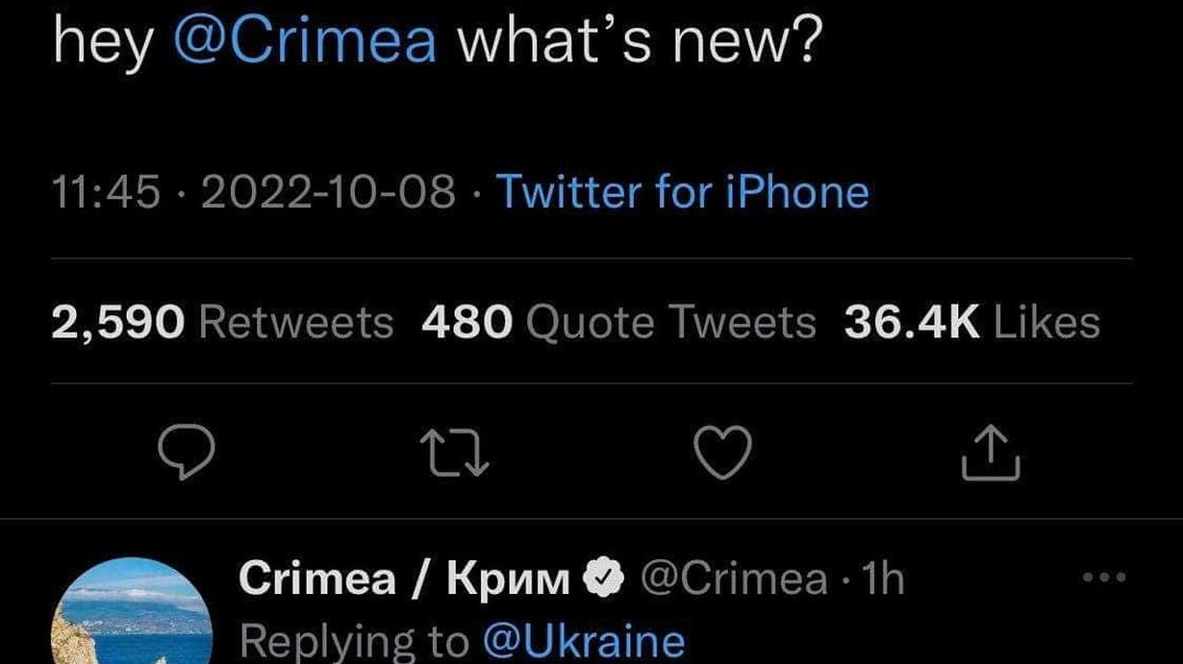Click the "Replying to" label

point(354,641)
